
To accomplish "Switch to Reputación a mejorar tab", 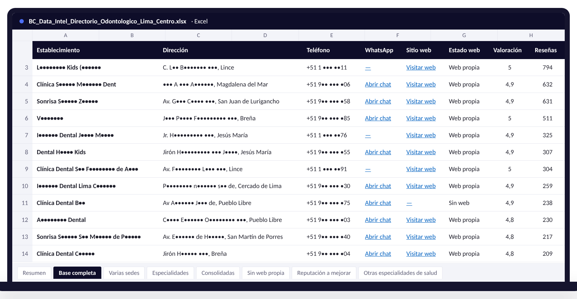I will click(x=324, y=273).
